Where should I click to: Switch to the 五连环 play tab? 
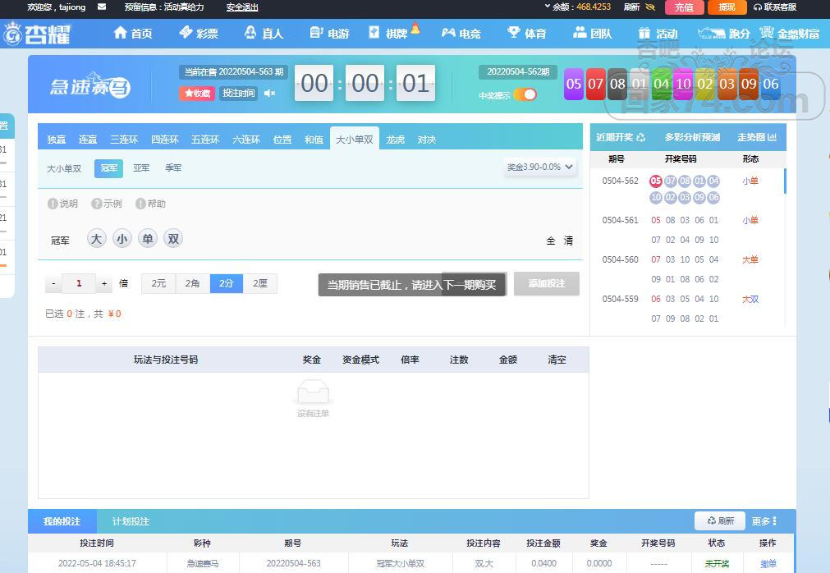[205, 140]
